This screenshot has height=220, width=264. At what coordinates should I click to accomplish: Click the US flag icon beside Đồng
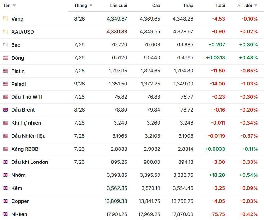coord(5,58)
